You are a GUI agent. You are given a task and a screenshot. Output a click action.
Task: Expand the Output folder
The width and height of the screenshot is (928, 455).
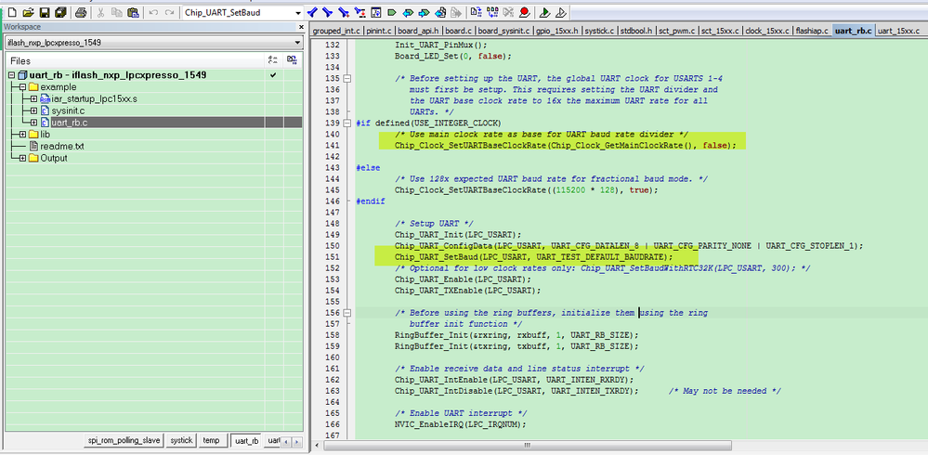[x=22, y=158]
